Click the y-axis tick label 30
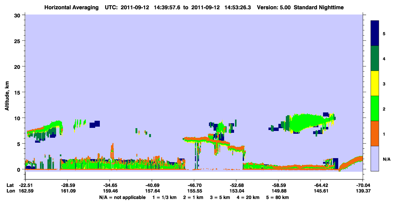 pyautogui.click(x=18, y=15)
